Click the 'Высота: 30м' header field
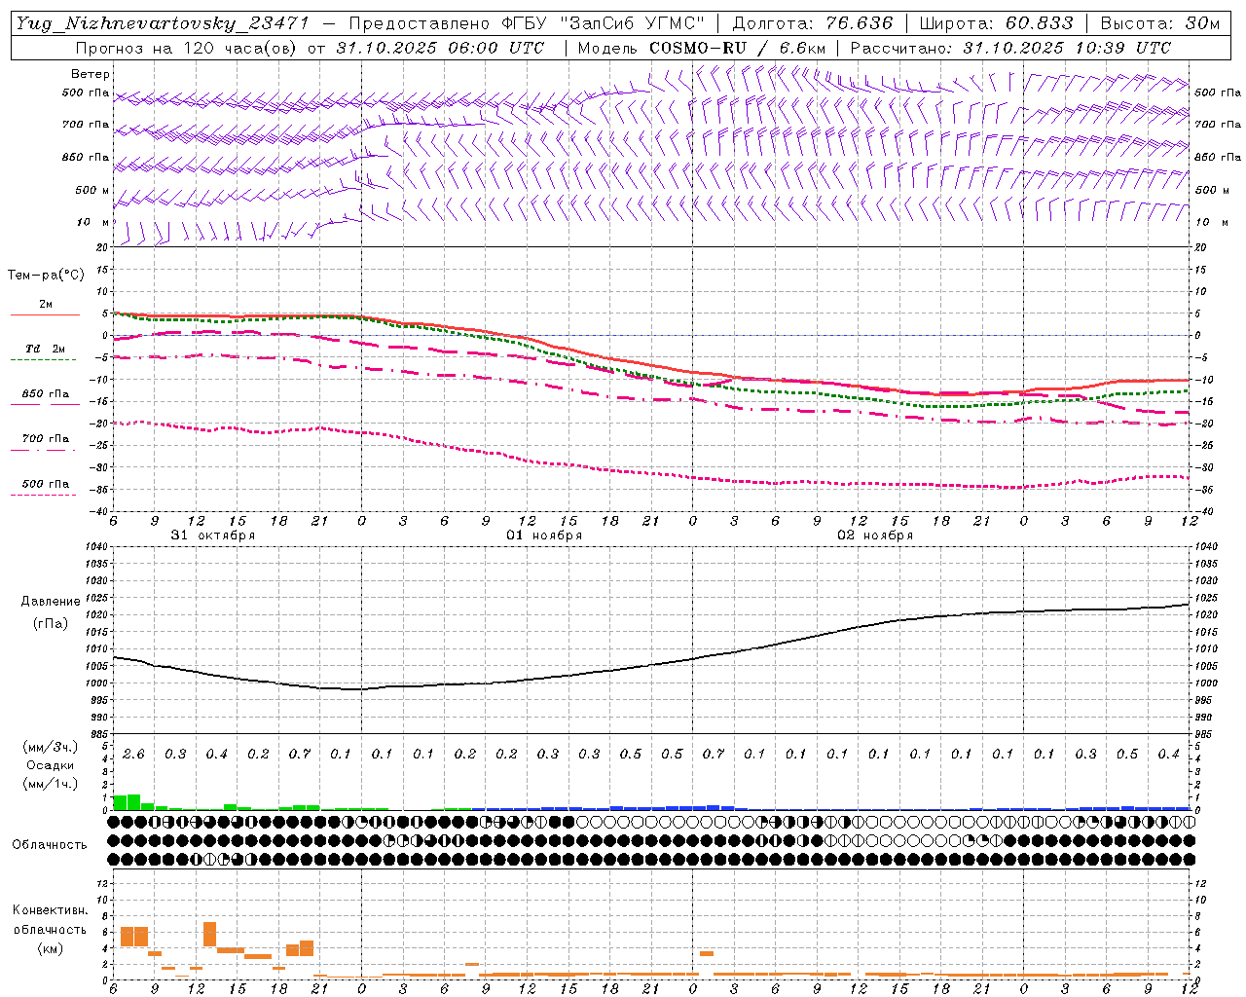1246x997 pixels. [1159, 23]
